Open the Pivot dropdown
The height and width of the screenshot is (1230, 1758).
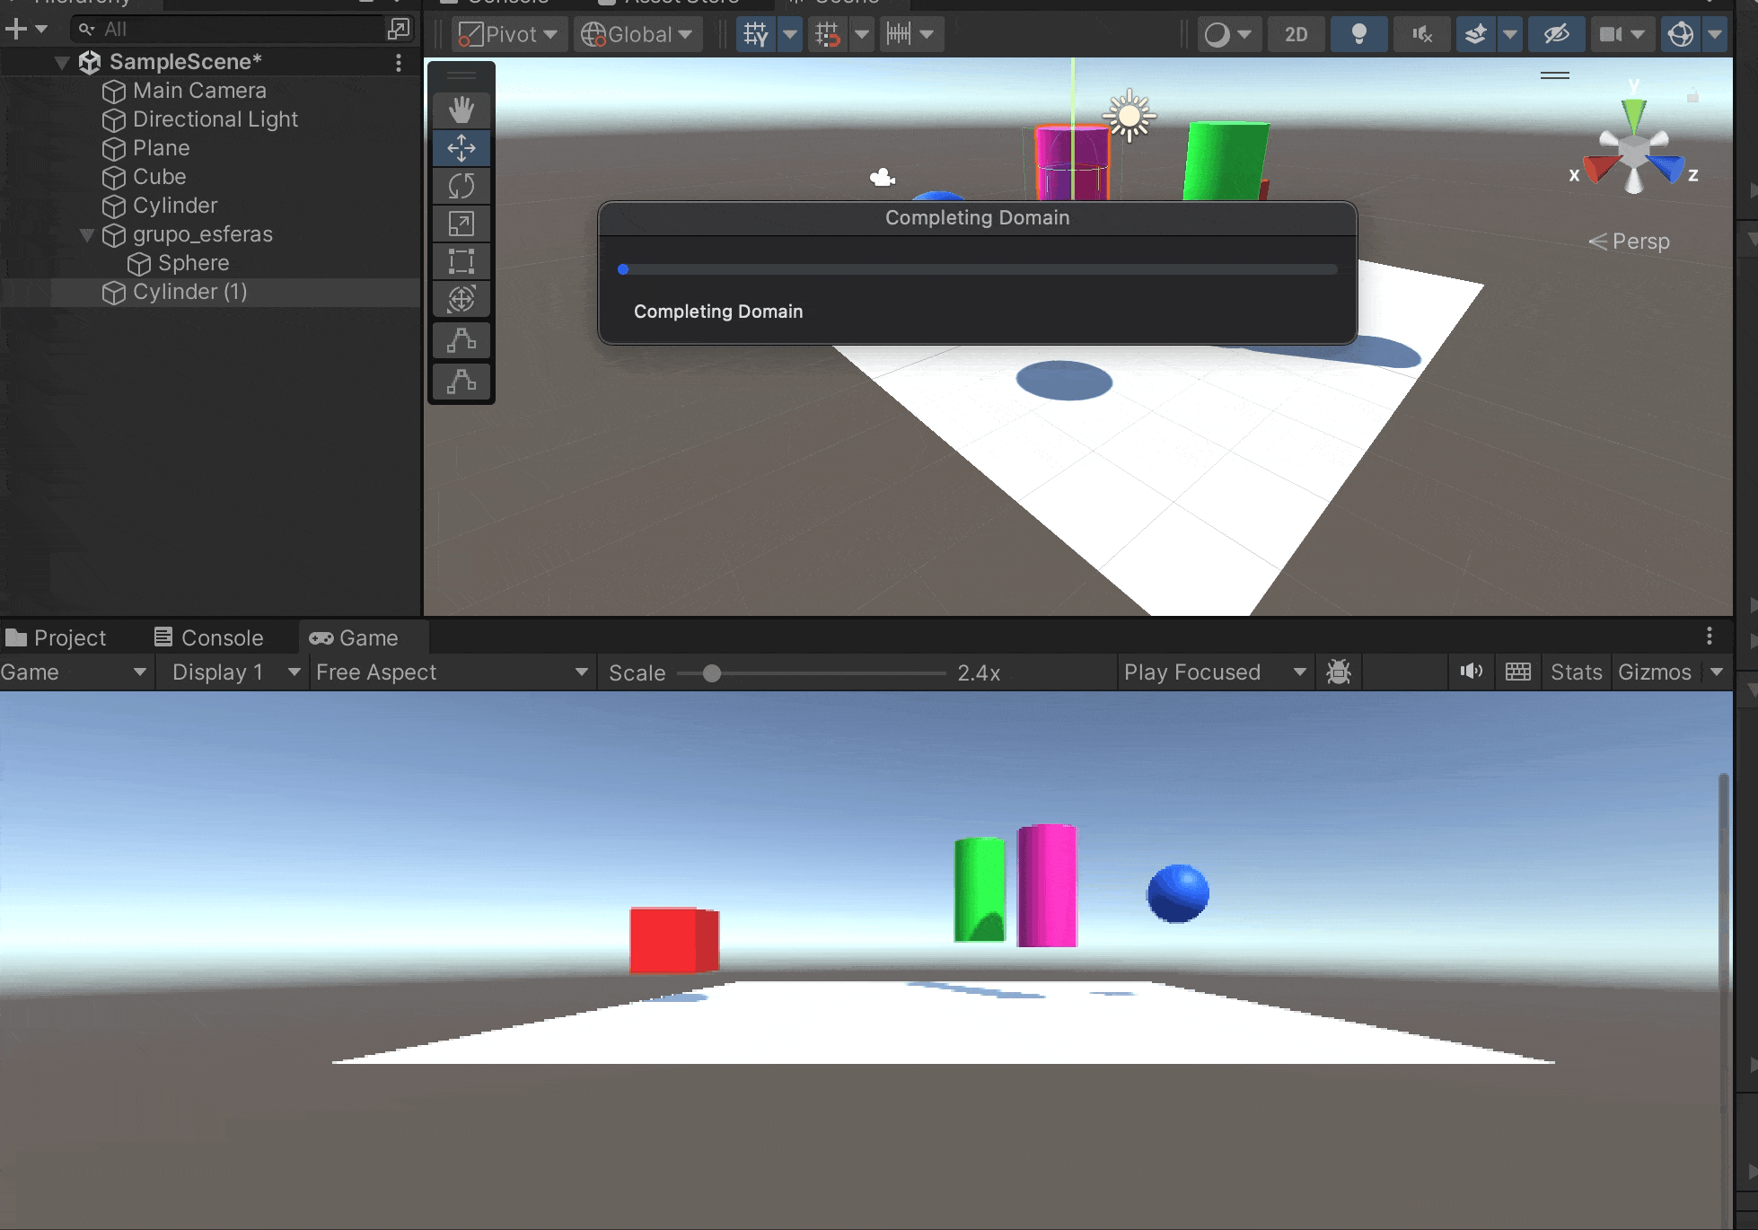(x=508, y=35)
